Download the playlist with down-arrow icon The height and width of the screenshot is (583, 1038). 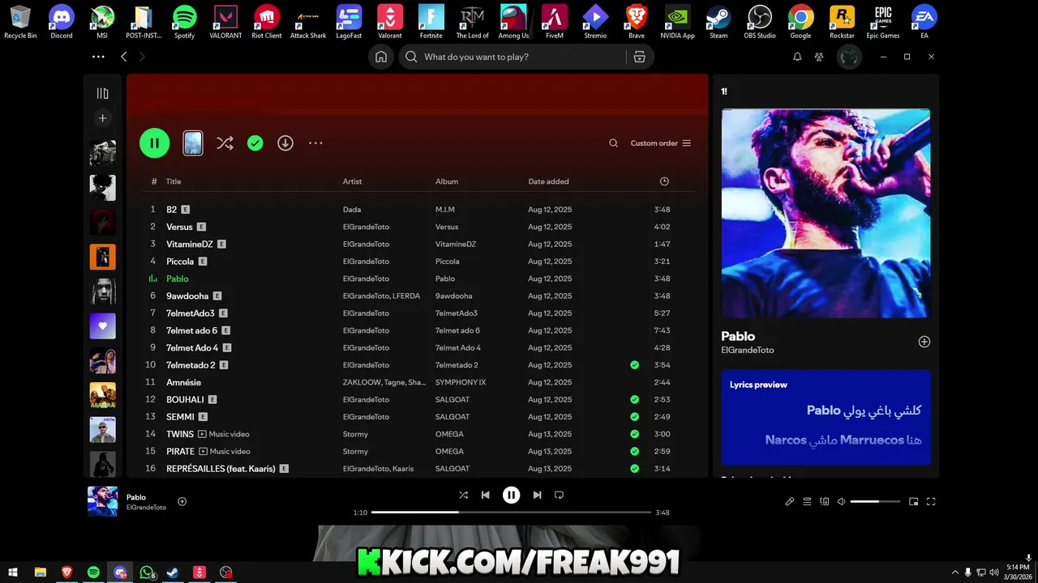(x=285, y=143)
